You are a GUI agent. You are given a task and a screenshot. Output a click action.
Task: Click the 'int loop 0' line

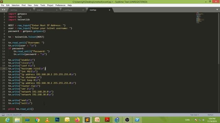click(24, 80)
